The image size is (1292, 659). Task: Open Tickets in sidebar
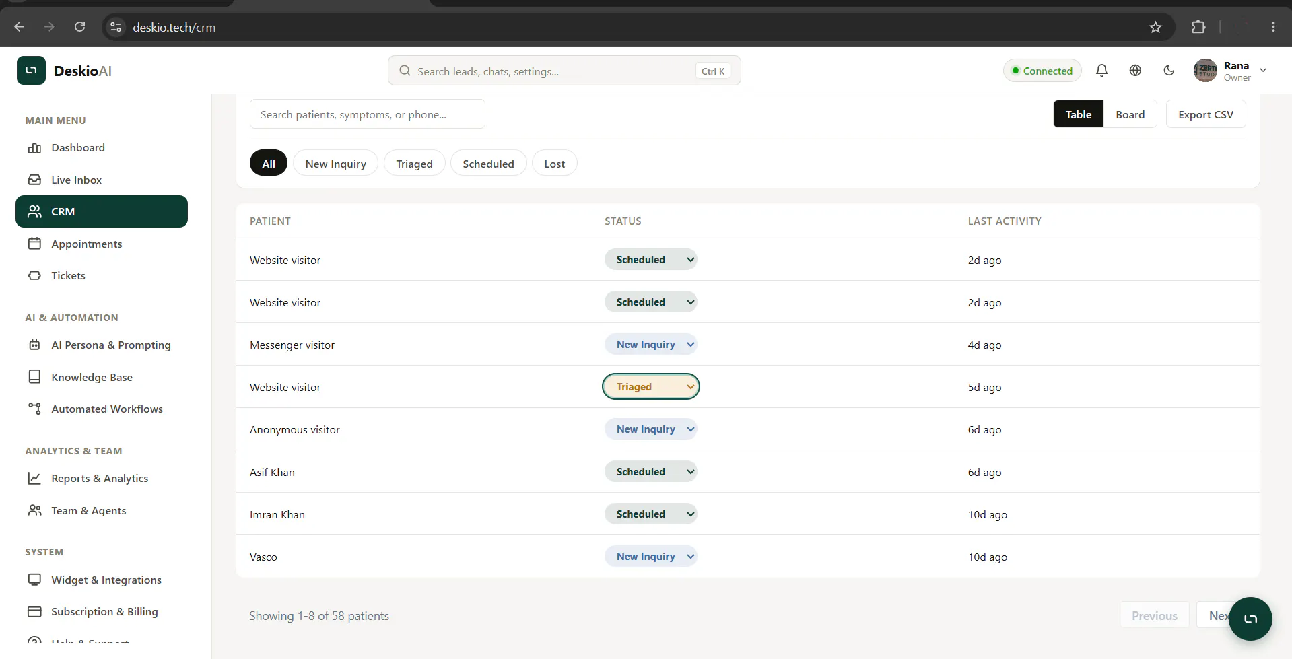pyautogui.click(x=102, y=275)
